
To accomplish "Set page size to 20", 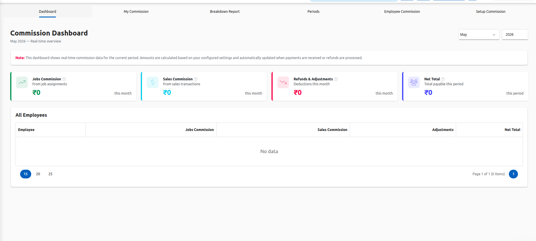I will tap(38, 174).
